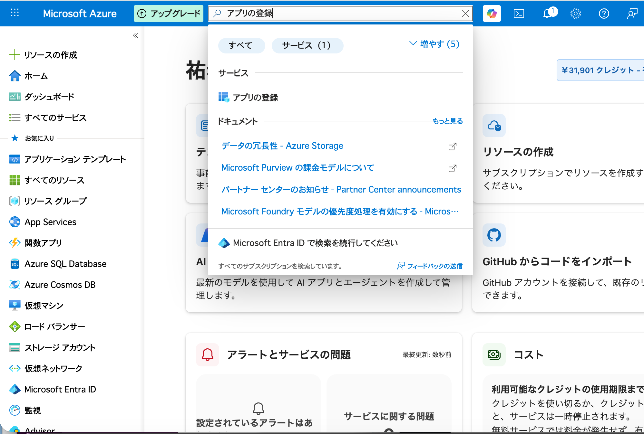This screenshot has width=644, height=434.
Task: Click the Azure SQL Database icon
Action: pyautogui.click(x=15, y=264)
